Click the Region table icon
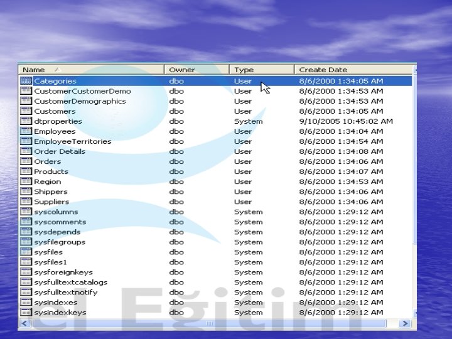The image size is (452, 339). (26, 181)
